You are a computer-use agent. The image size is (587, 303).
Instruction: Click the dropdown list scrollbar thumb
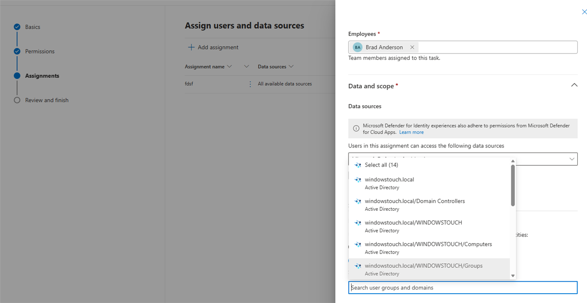tap(513, 185)
